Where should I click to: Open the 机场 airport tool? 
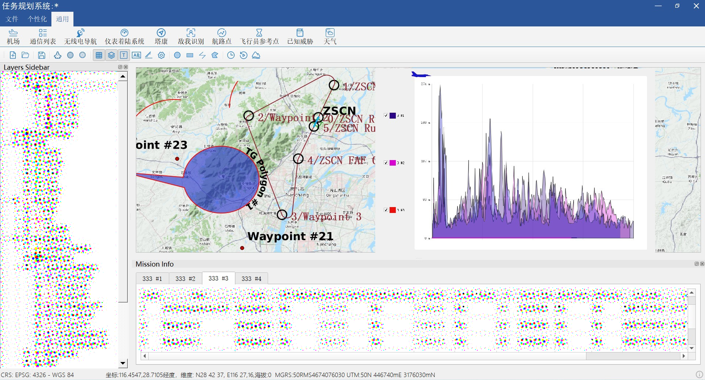(13, 36)
